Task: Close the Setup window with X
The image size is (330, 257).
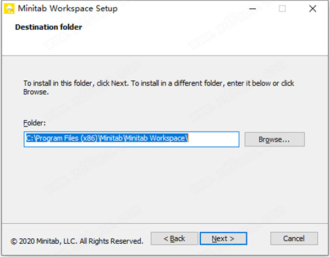Action: pos(312,9)
